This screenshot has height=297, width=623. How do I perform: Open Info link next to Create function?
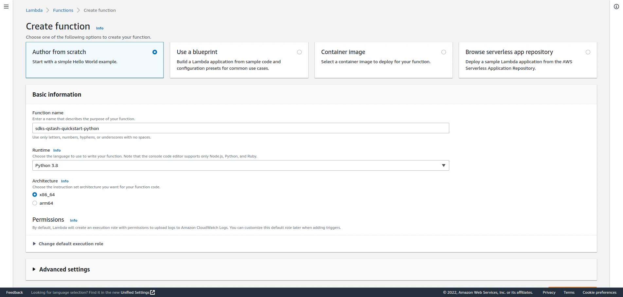[x=100, y=28]
